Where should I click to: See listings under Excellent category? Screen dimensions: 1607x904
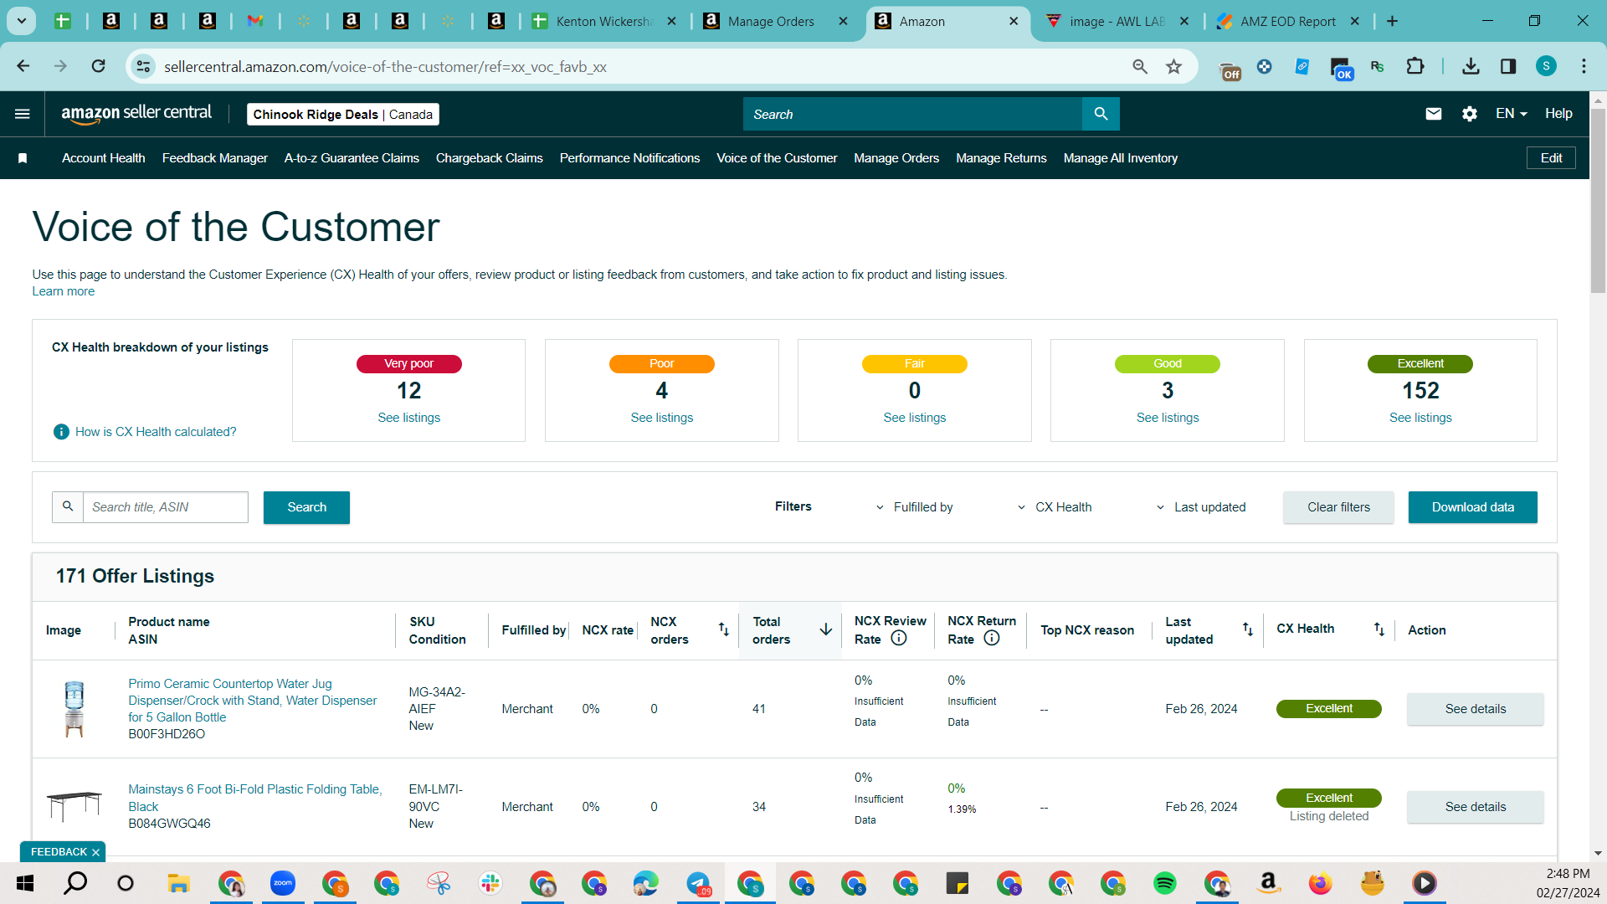pyautogui.click(x=1420, y=418)
